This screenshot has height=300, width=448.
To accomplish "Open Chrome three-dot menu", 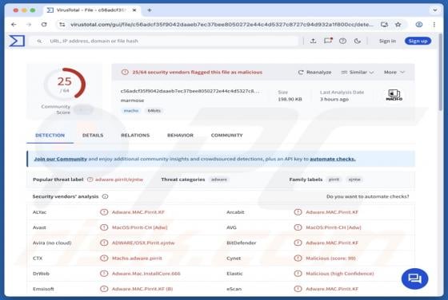I will pos(434,25).
